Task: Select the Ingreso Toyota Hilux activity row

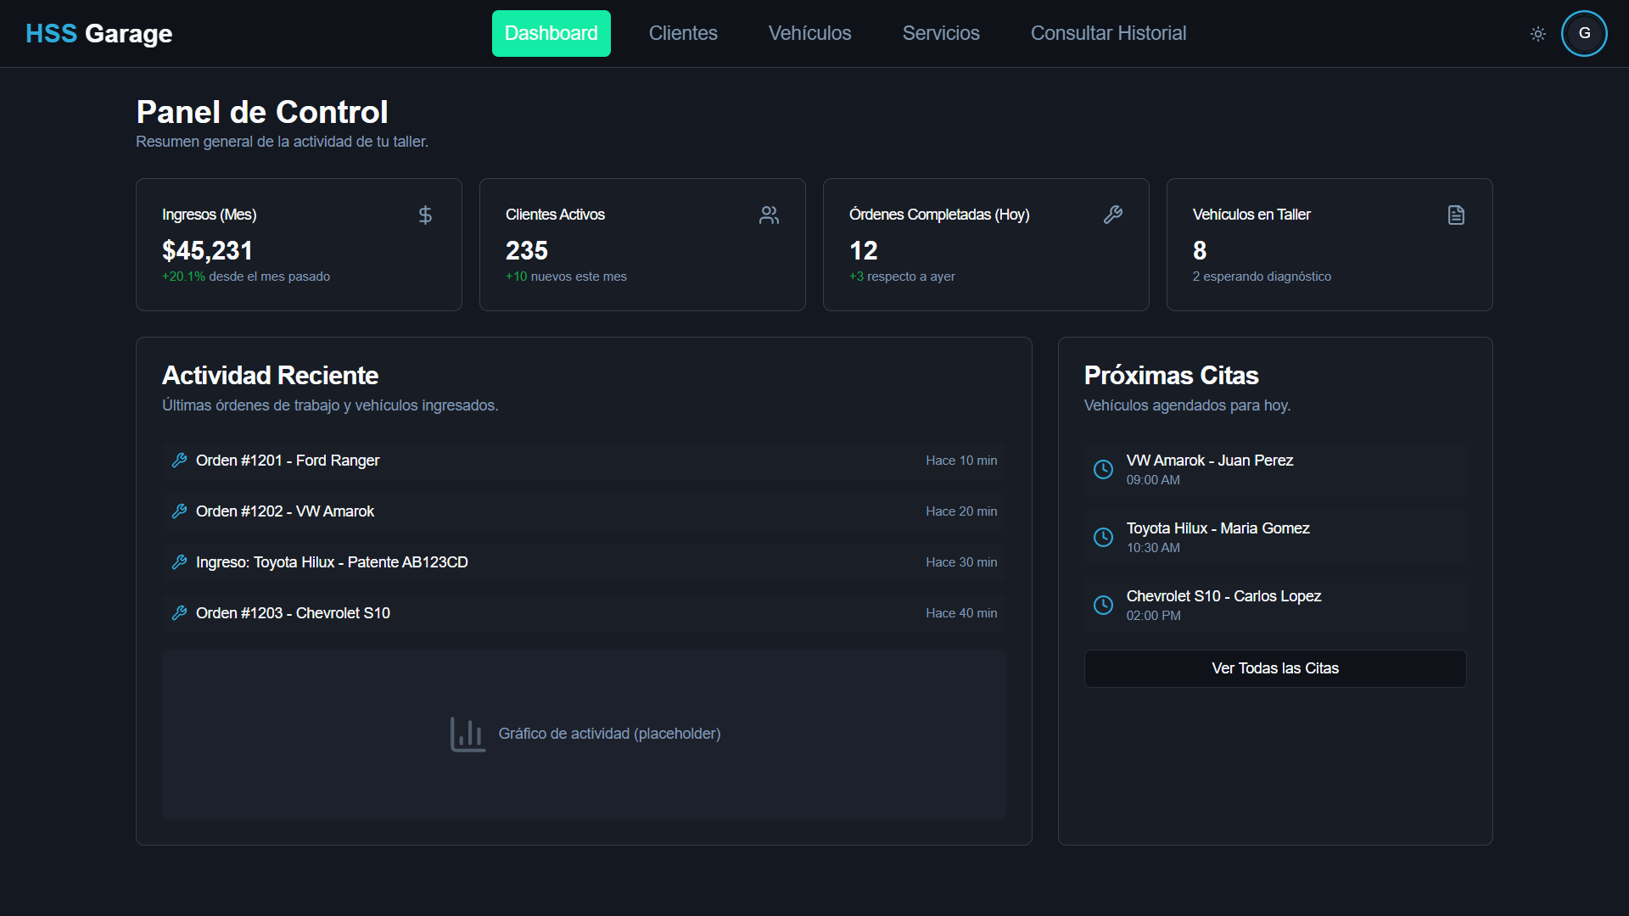Action: click(x=332, y=562)
